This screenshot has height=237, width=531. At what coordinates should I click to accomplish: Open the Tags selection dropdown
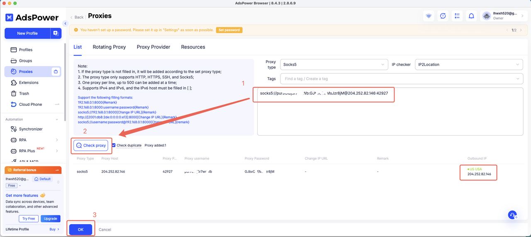[x=402, y=78]
